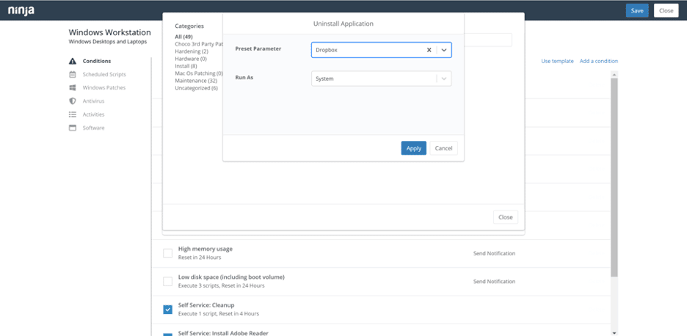Click the Windows Patches logo icon
The image size is (687, 336).
click(73, 87)
